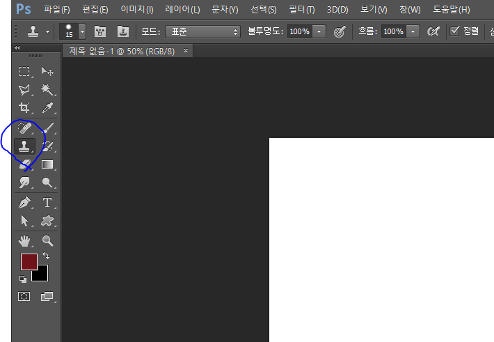494x342 pixels.
Task: Close the 제목 없음-1 document tab
Action: [x=185, y=51]
